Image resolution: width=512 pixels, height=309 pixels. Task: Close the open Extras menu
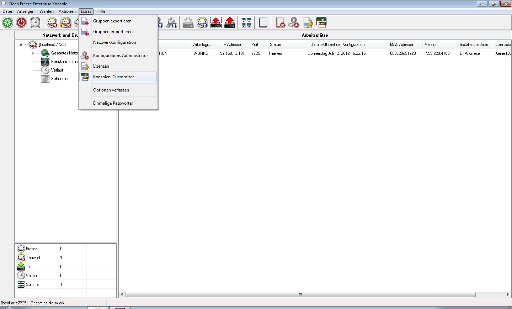click(x=86, y=11)
